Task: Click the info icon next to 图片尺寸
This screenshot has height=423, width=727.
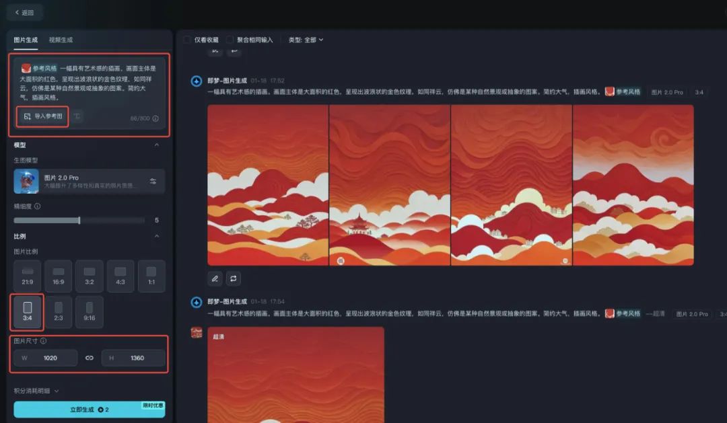Action: (44, 341)
